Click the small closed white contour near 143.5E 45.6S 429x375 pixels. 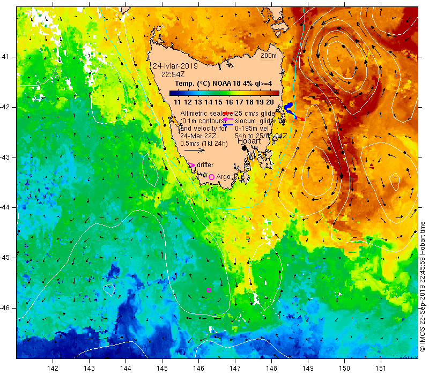109,290
